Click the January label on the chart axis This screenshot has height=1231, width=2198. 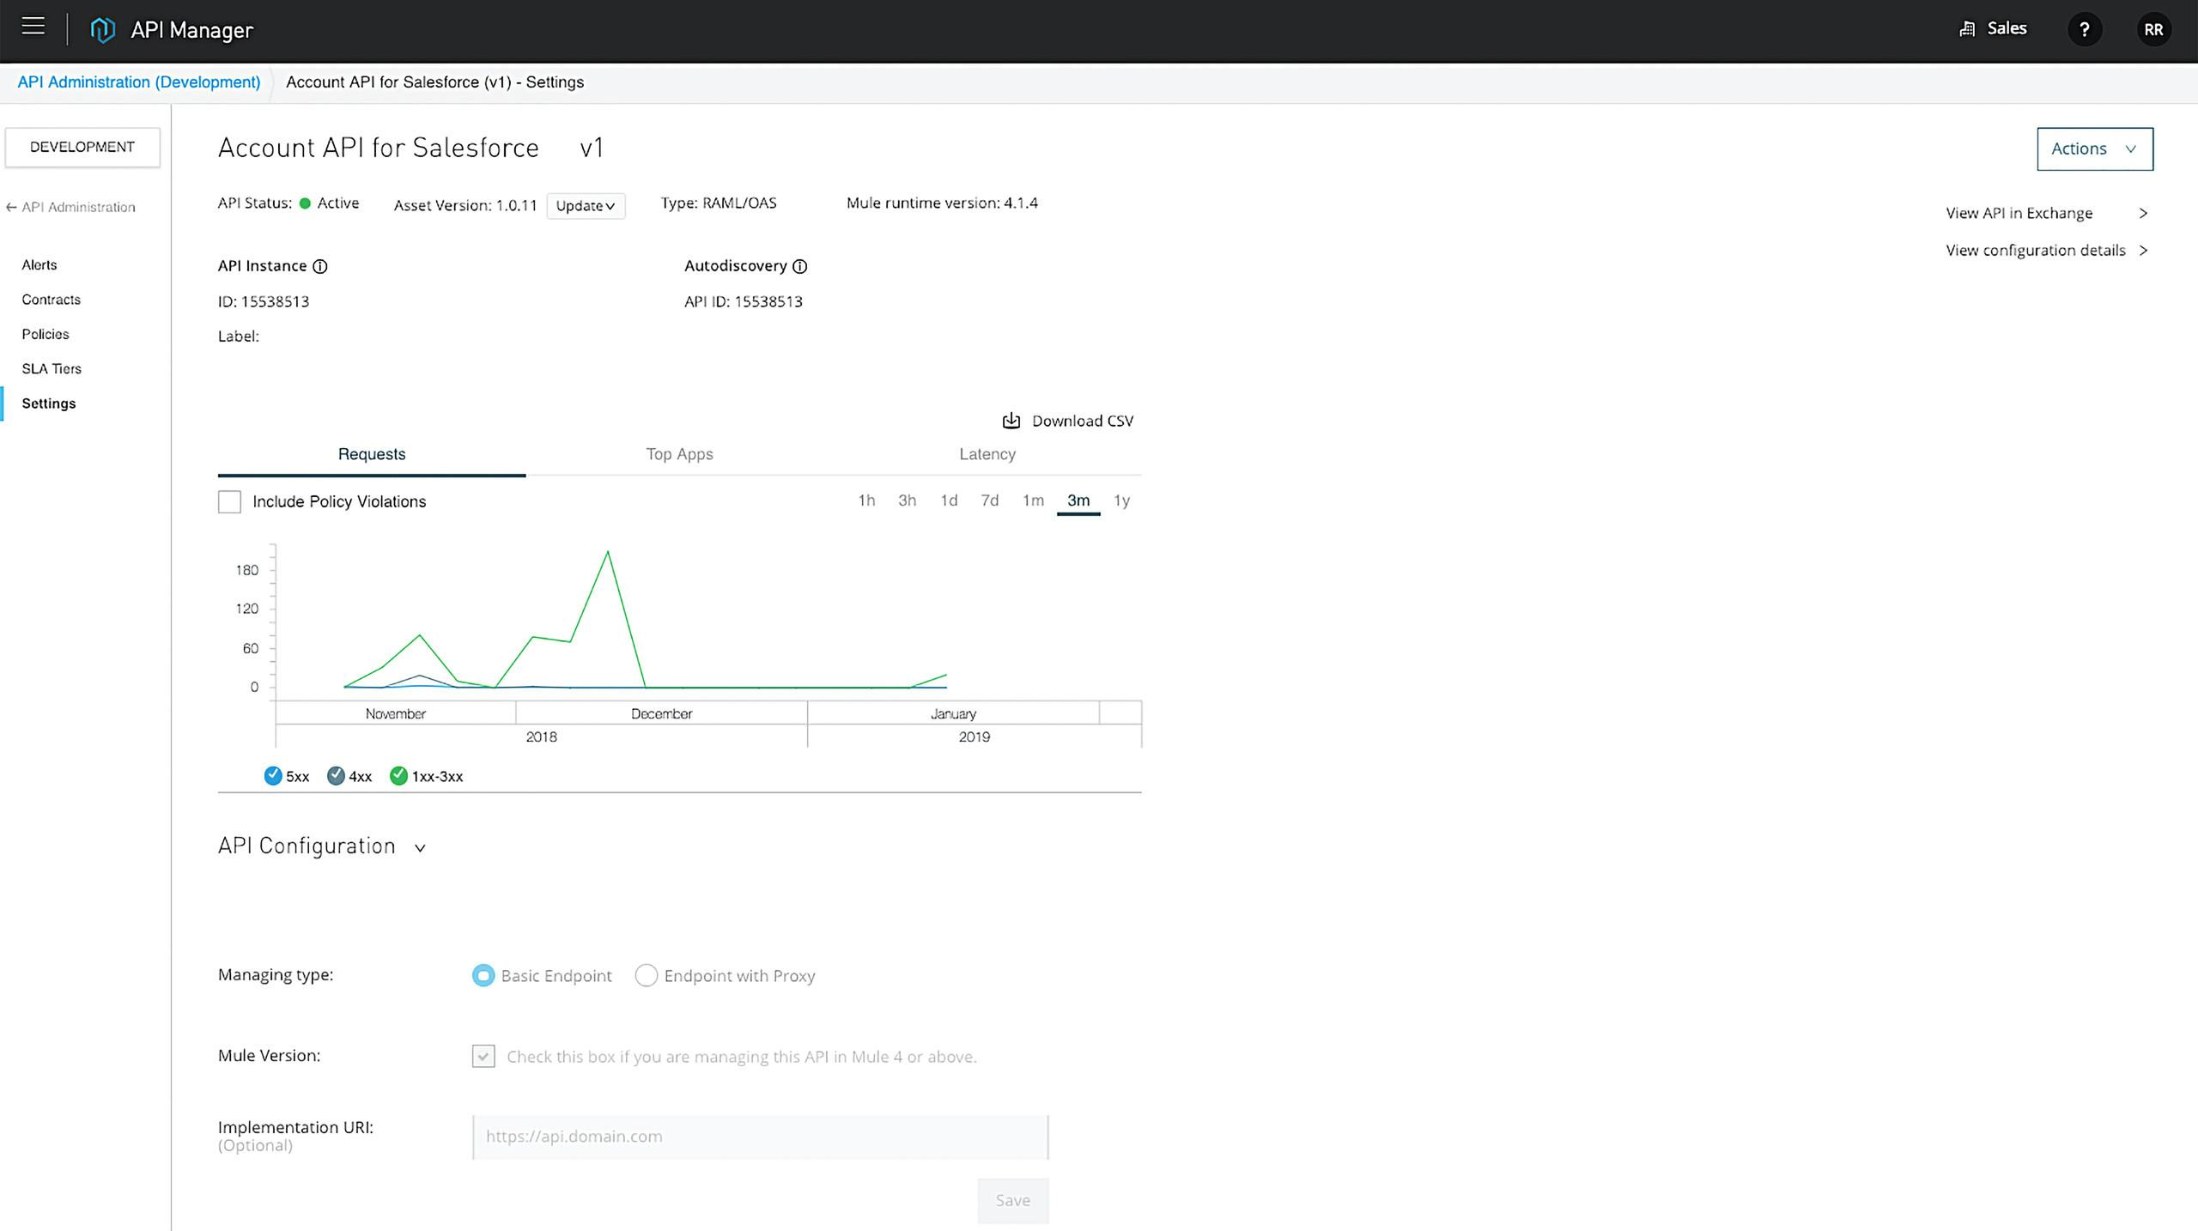(953, 713)
